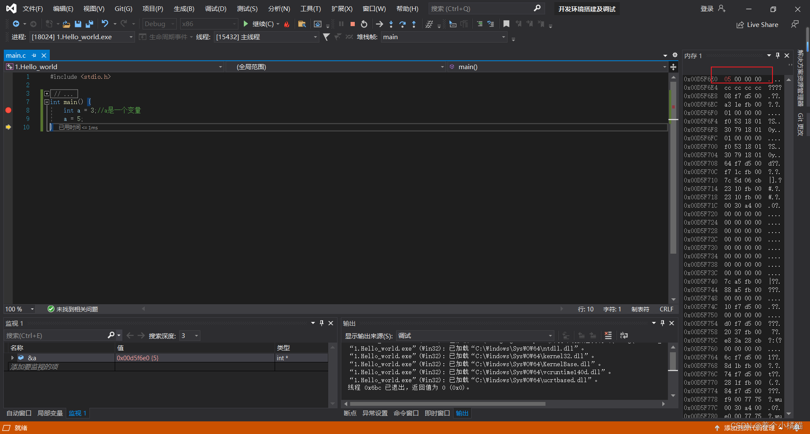Open the 工具(T) menu

[310, 8]
